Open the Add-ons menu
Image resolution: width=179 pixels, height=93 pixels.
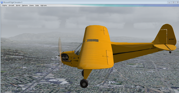pos(43,5)
